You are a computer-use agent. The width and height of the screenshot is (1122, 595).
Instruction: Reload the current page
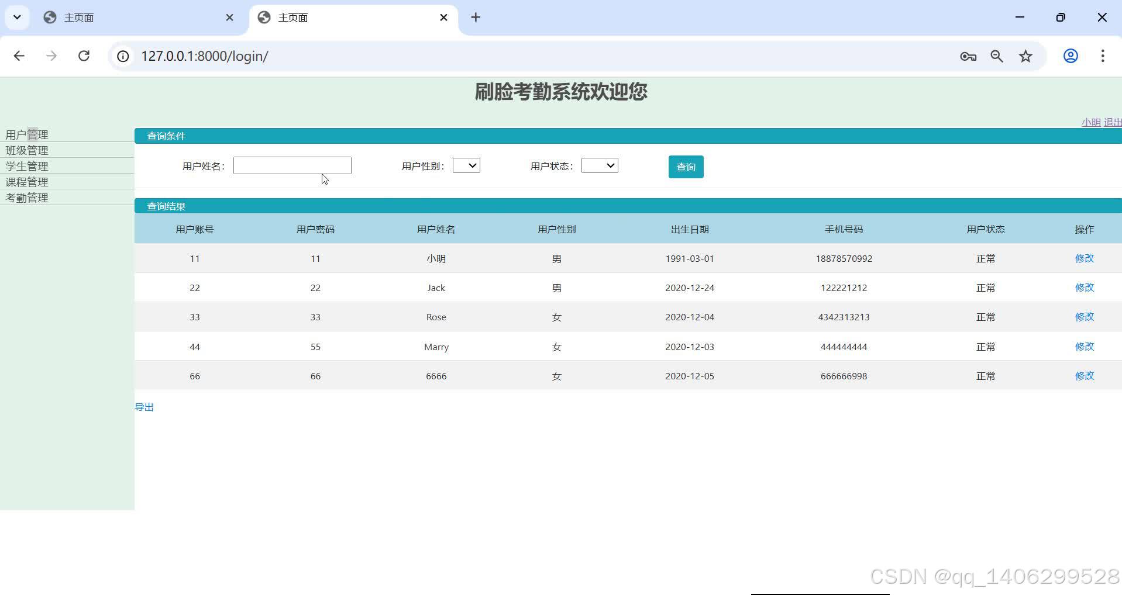coord(84,56)
